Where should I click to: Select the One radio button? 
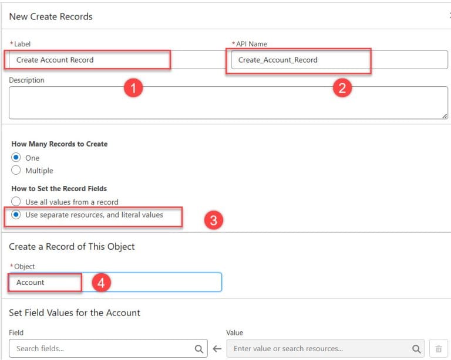pos(16,157)
